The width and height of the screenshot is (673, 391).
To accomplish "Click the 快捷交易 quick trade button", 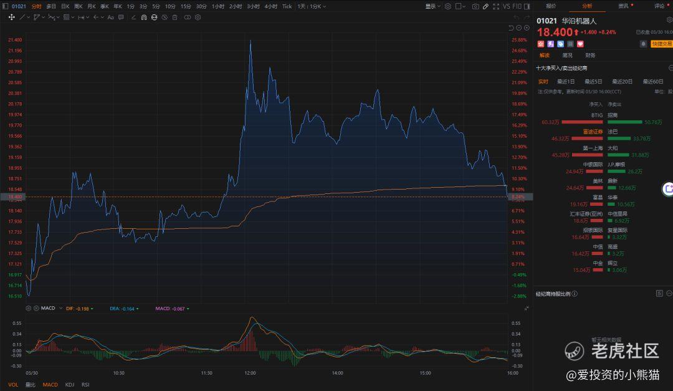I will pyautogui.click(x=661, y=44).
